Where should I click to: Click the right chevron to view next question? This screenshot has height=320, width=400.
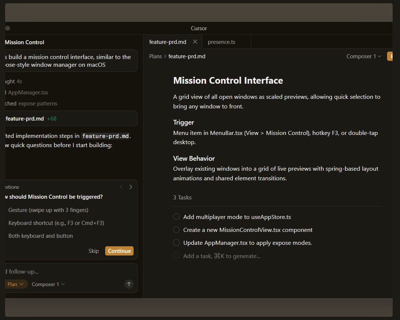131,187
